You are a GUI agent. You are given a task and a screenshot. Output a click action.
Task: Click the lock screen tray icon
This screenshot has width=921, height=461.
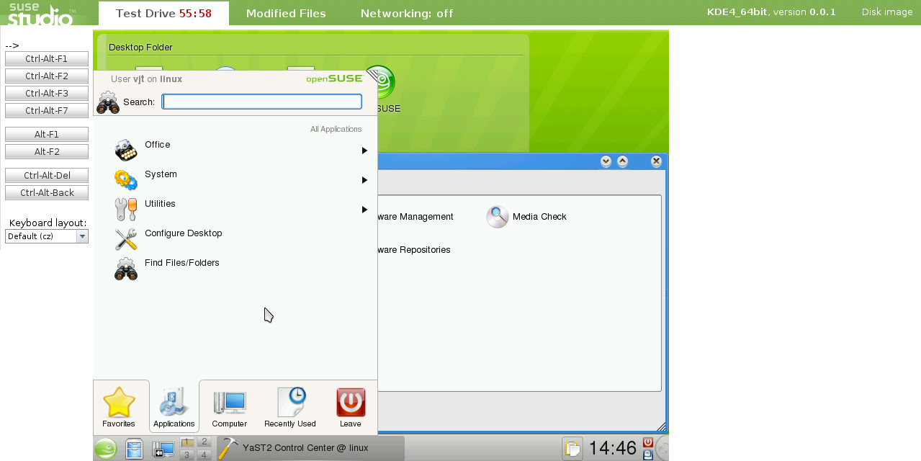648,455
